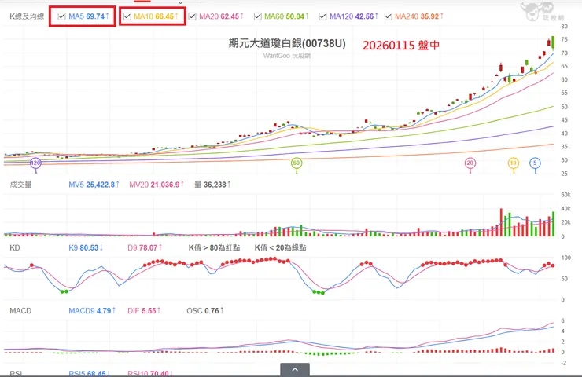582x377 pixels.
Task: Click the DIF 5.55 value
Action: coord(144,311)
